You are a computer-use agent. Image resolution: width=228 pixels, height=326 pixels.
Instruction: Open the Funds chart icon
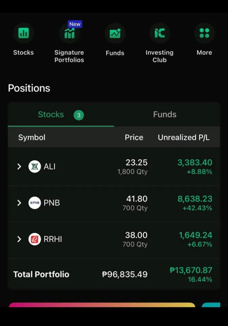click(x=115, y=33)
